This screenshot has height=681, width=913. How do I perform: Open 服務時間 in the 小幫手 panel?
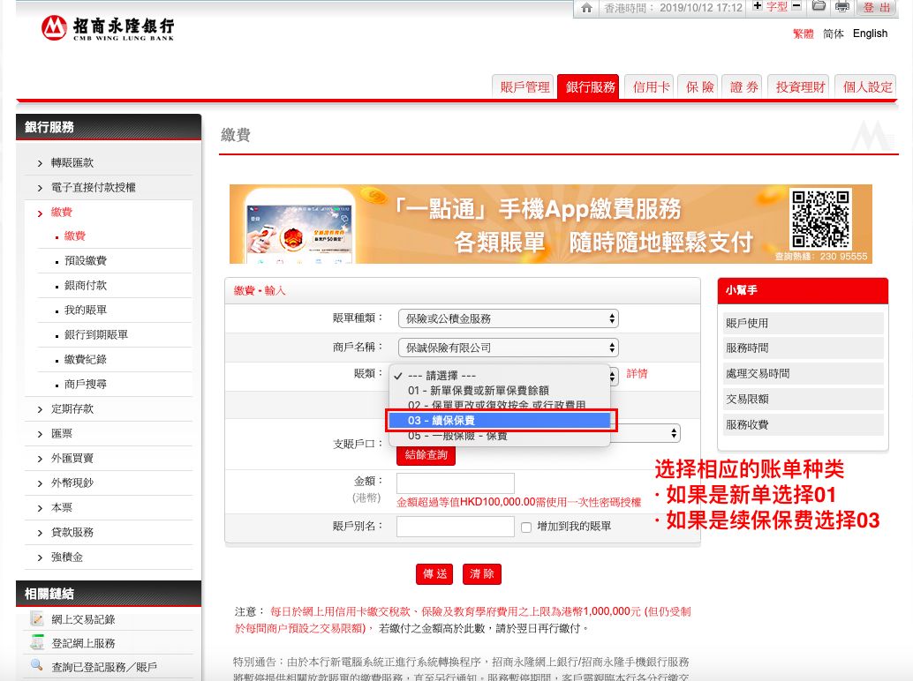[x=803, y=348]
